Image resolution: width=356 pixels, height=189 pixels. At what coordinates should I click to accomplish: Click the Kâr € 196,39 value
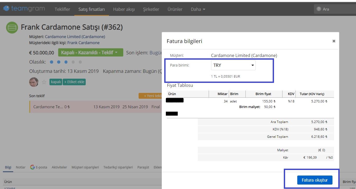pyautogui.click(x=310, y=158)
